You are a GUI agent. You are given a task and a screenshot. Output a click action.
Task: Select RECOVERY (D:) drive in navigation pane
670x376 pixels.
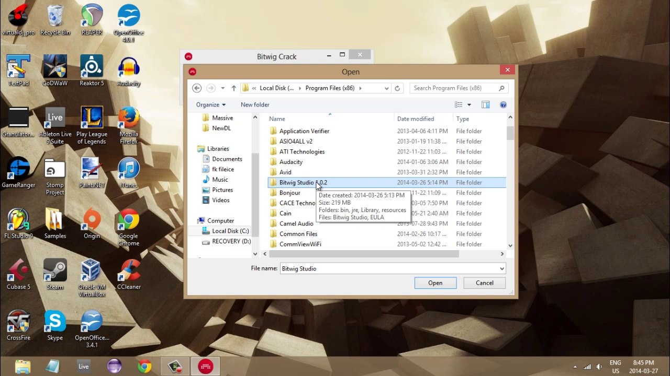point(227,241)
